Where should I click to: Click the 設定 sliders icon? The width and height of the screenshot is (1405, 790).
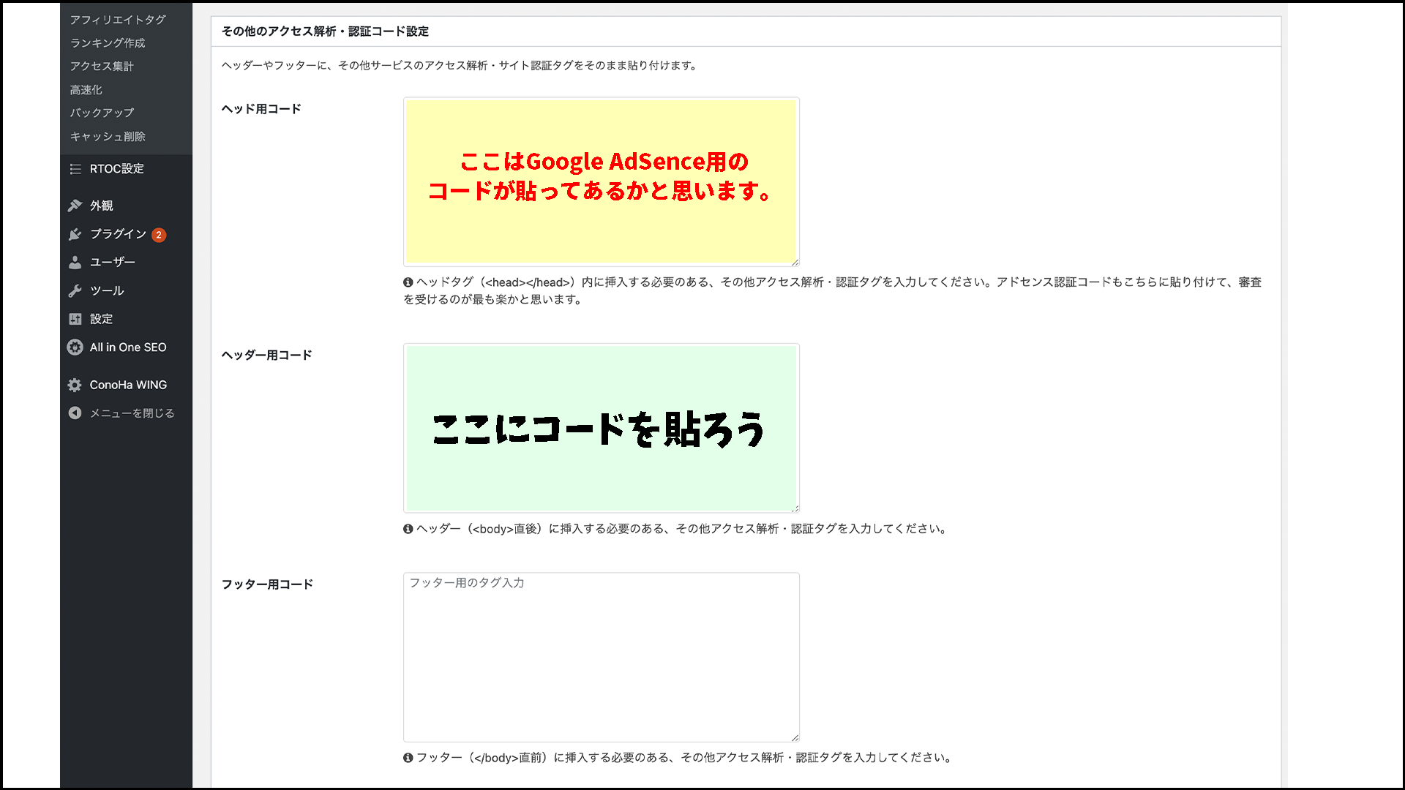coord(75,319)
